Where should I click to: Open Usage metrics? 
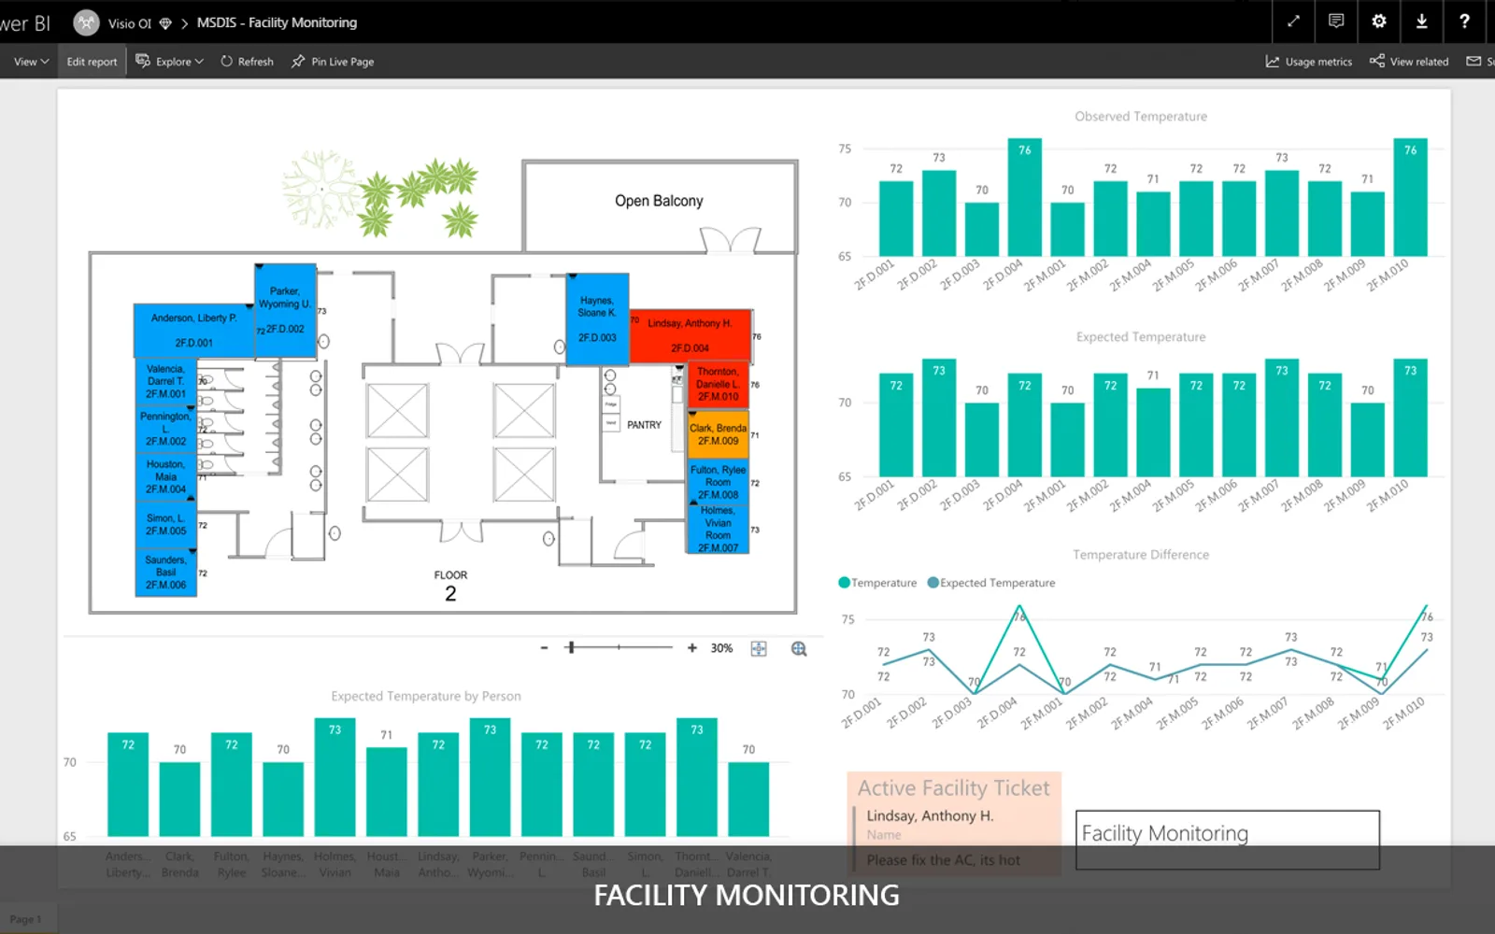click(x=1309, y=62)
